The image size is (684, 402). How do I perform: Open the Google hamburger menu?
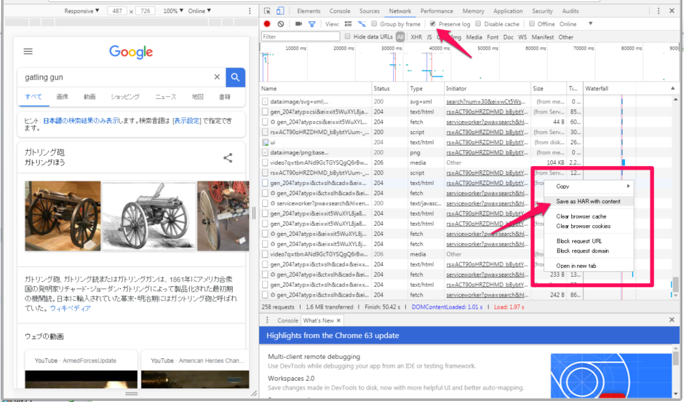pyautogui.click(x=28, y=52)
